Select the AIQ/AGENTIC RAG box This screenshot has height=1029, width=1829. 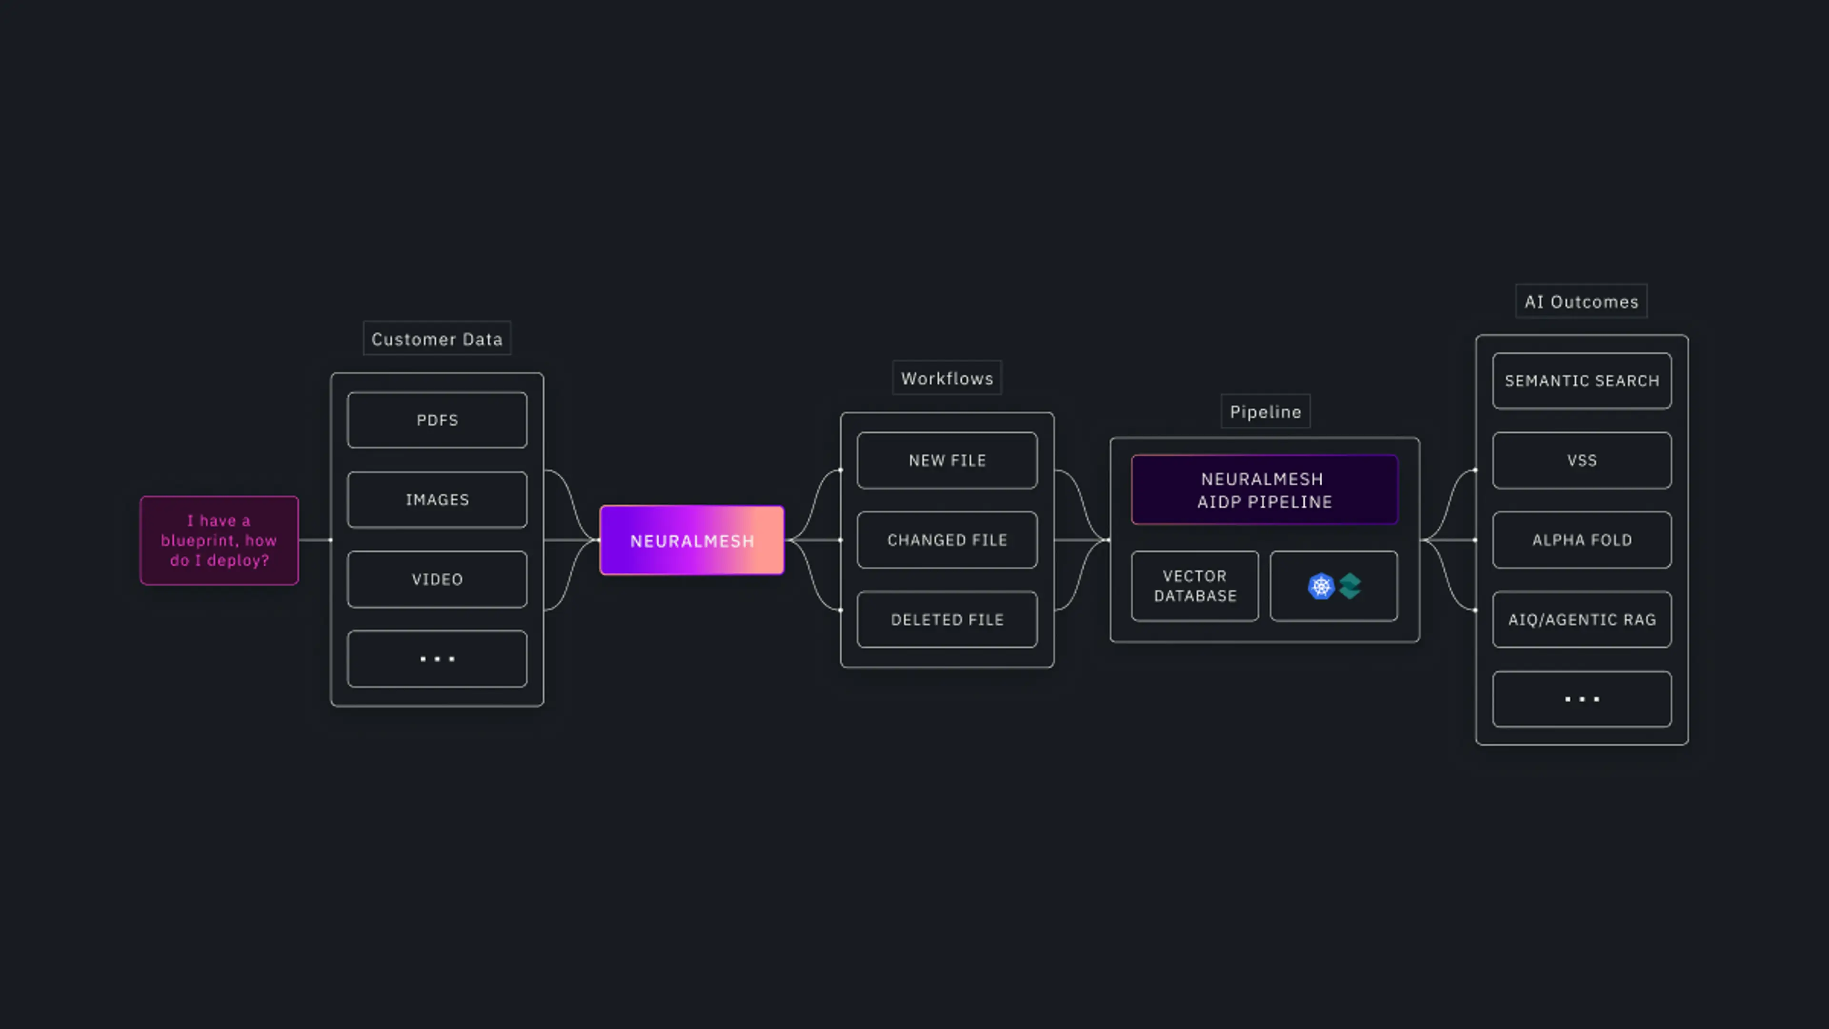[1582, 619]
